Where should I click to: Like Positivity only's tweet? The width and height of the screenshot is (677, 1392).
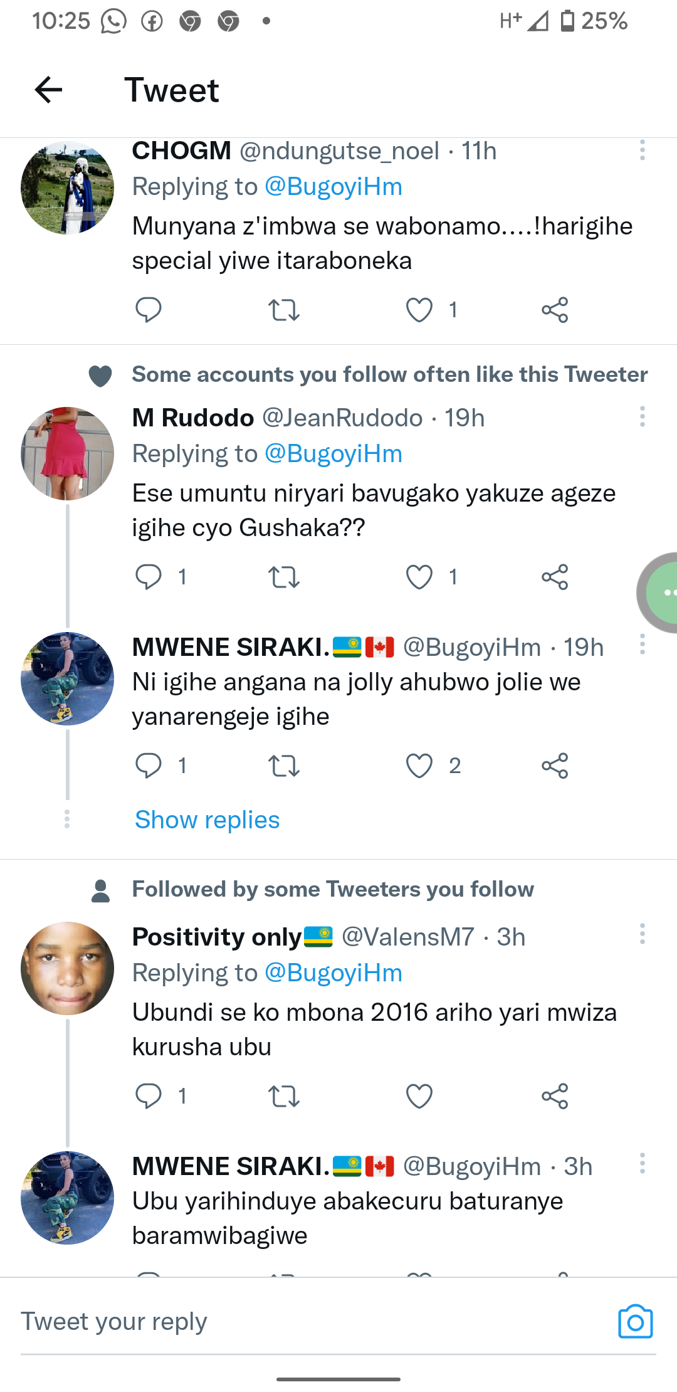click(419, 1096)
